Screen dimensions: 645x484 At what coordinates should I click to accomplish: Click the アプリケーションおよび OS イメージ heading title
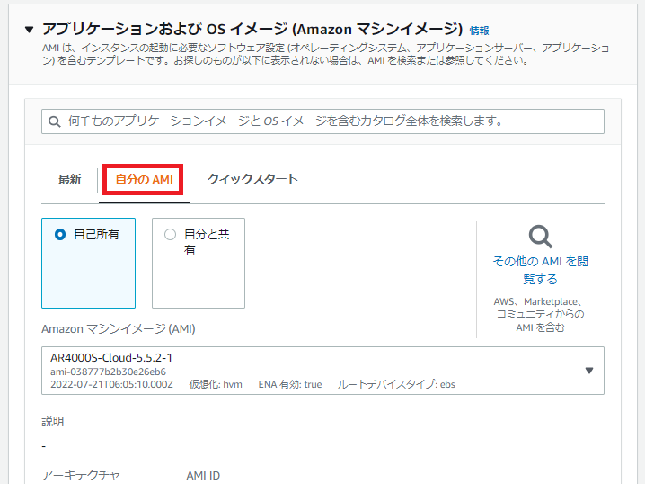tap(252, 30)
